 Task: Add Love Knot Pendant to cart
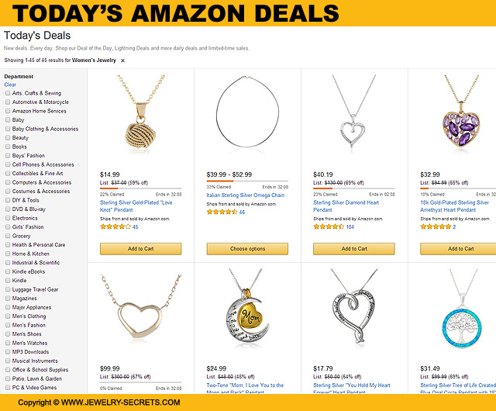(140, 249)
